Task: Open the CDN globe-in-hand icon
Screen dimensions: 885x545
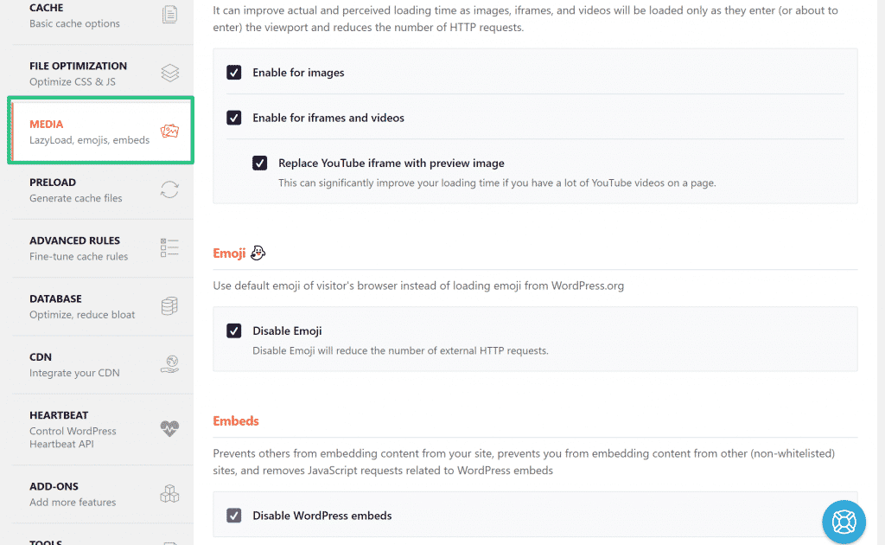Action: point(169,364)
